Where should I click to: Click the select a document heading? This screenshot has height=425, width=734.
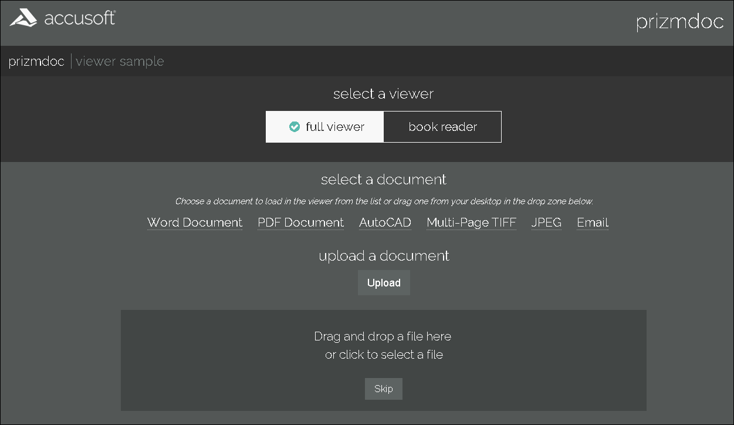(383, 179)
